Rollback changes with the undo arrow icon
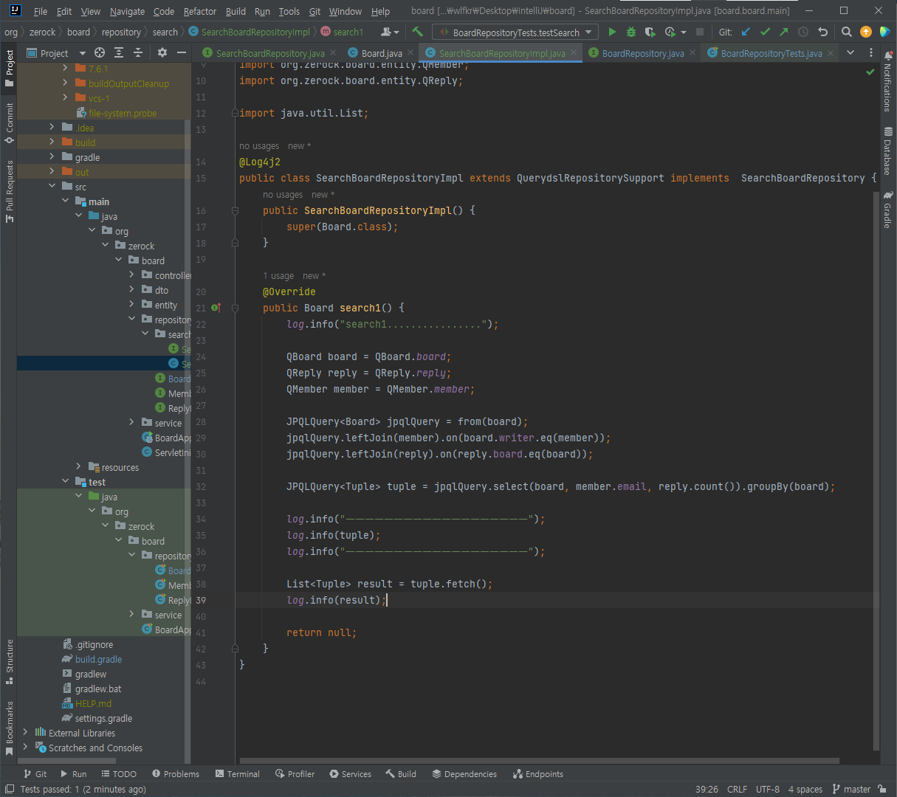 [x=823, y=32]
